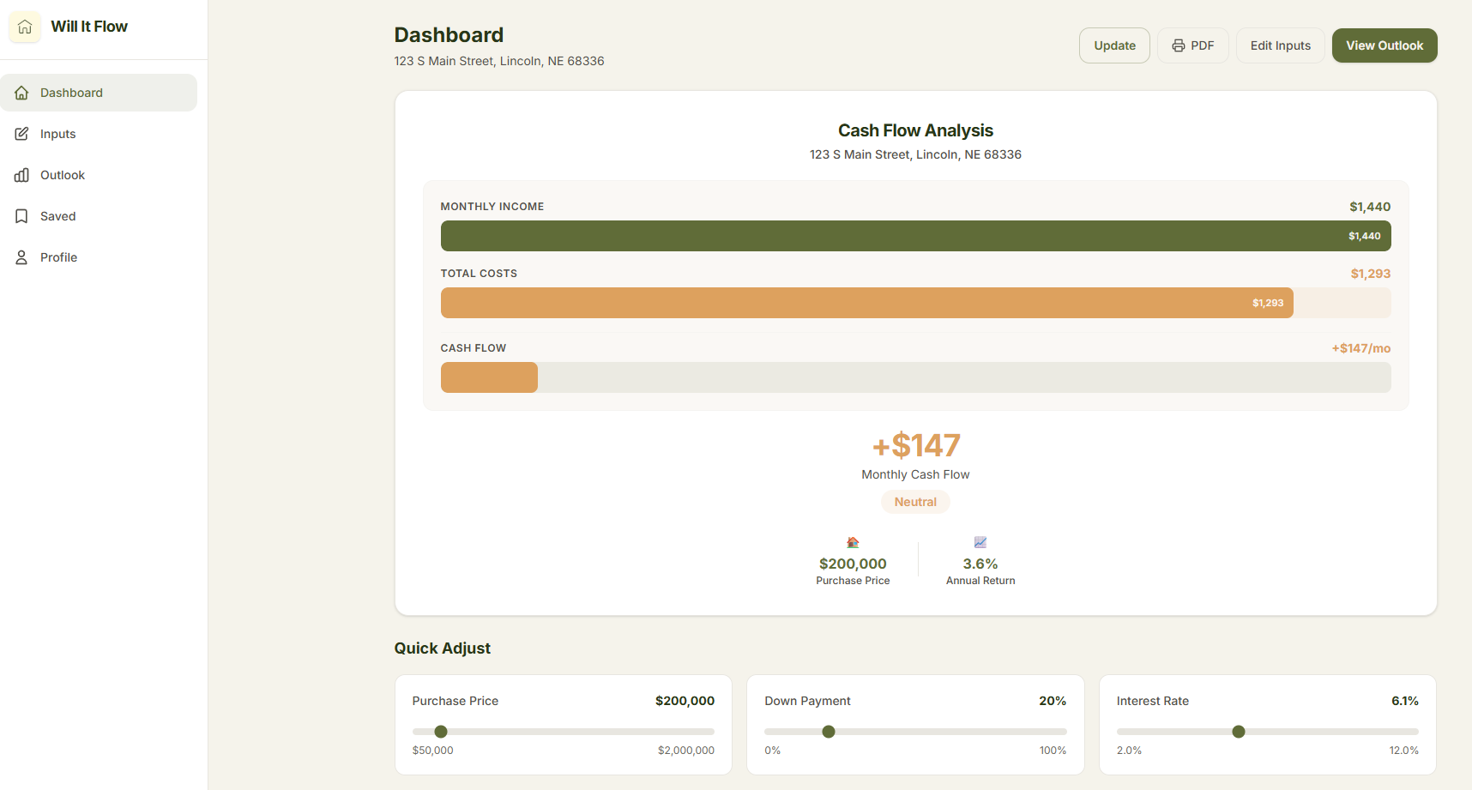
Task: Click the Saved bookmark icon
Action: pyautogui.click(x=21, y=216)
